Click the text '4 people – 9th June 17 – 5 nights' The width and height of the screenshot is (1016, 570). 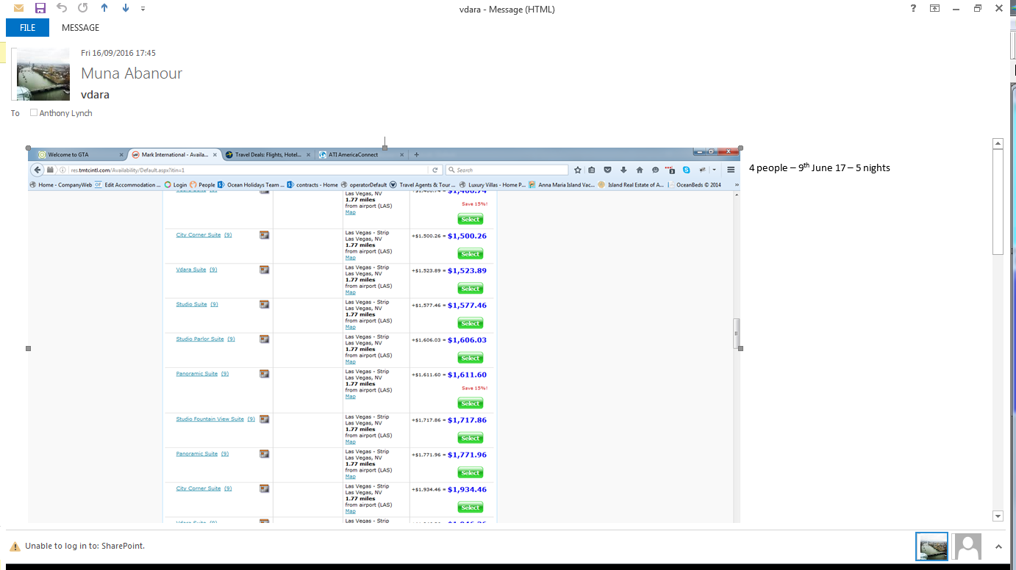pyautogui.click(x=820, y=167)
